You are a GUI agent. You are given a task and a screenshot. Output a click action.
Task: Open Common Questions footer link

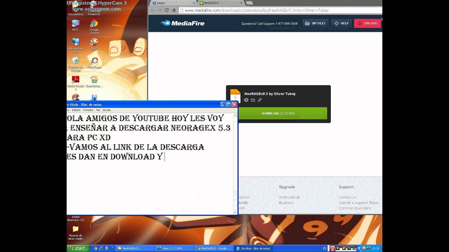click(x=355, y=208)
